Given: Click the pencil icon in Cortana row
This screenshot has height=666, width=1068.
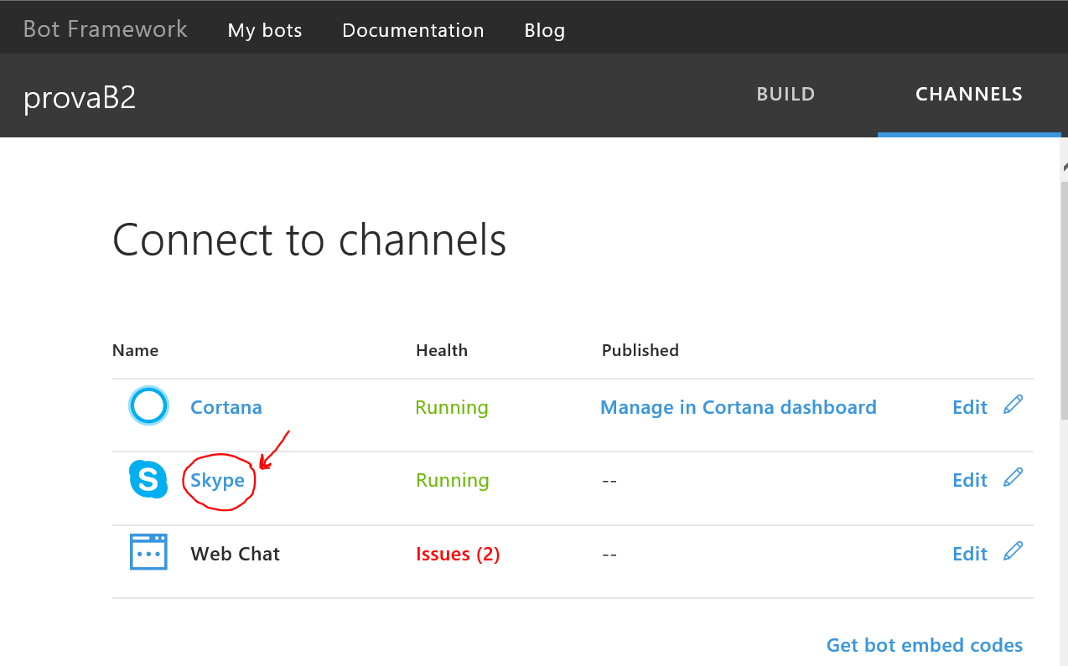Looking at the screenshot, I should coord(1013,405).
